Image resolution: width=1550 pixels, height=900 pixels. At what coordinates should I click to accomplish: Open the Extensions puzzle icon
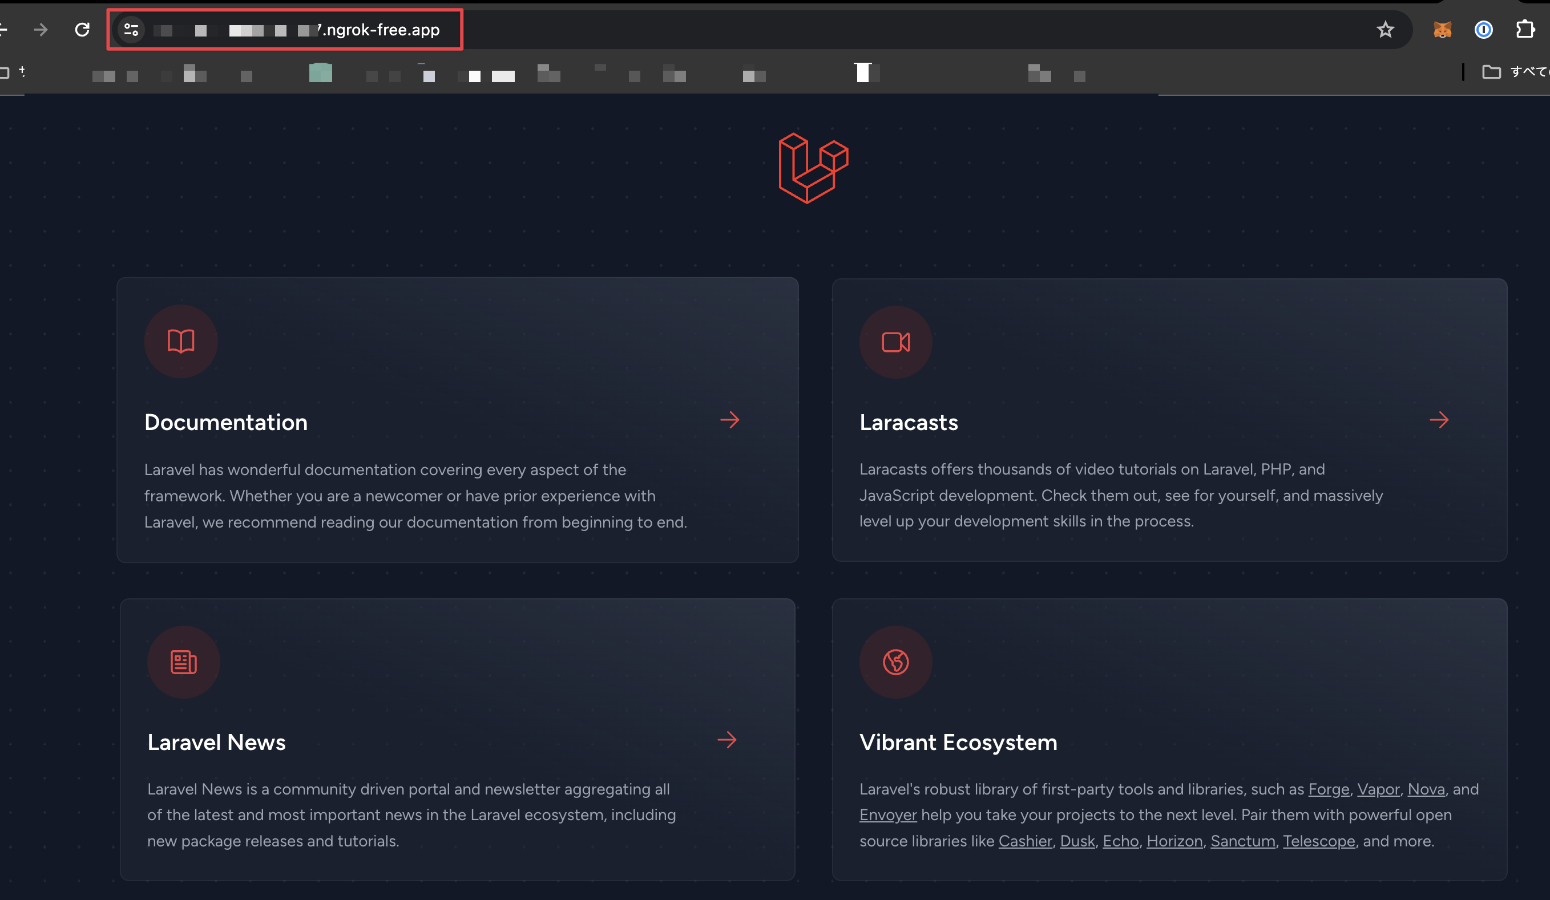pos(1525,30)
